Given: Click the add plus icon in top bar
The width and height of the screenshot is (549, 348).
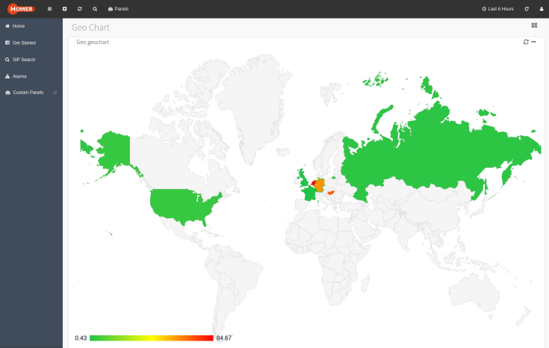Looking at the screenshot, I should tap(65, 9).
